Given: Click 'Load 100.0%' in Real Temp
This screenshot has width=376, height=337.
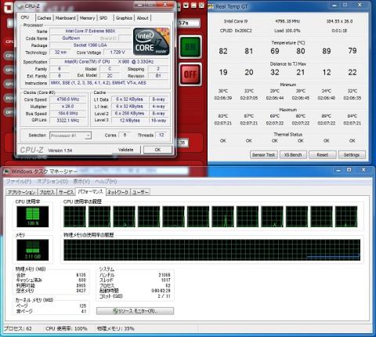Looking at the screenshot, I should coord(287,31).
